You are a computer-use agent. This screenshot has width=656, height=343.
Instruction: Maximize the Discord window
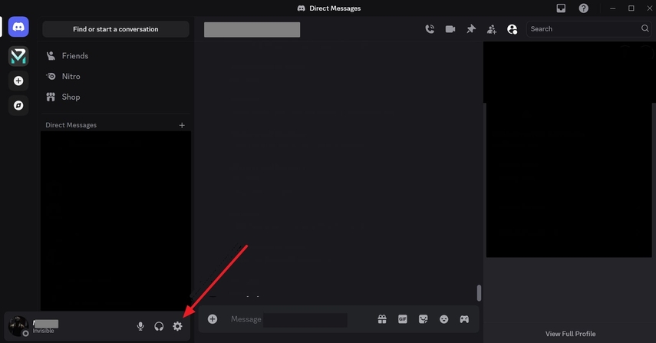(x=631, y=8)
